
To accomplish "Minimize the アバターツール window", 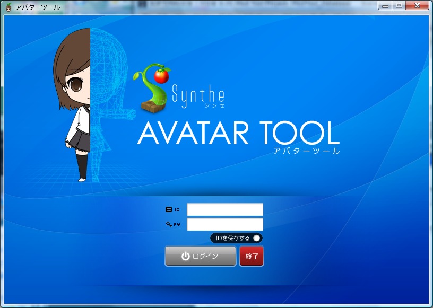I will tap(385, 5).
